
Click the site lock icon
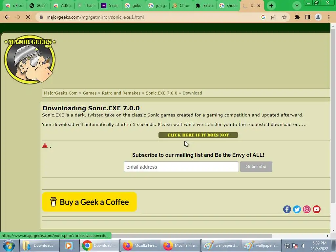coord(41,17)
